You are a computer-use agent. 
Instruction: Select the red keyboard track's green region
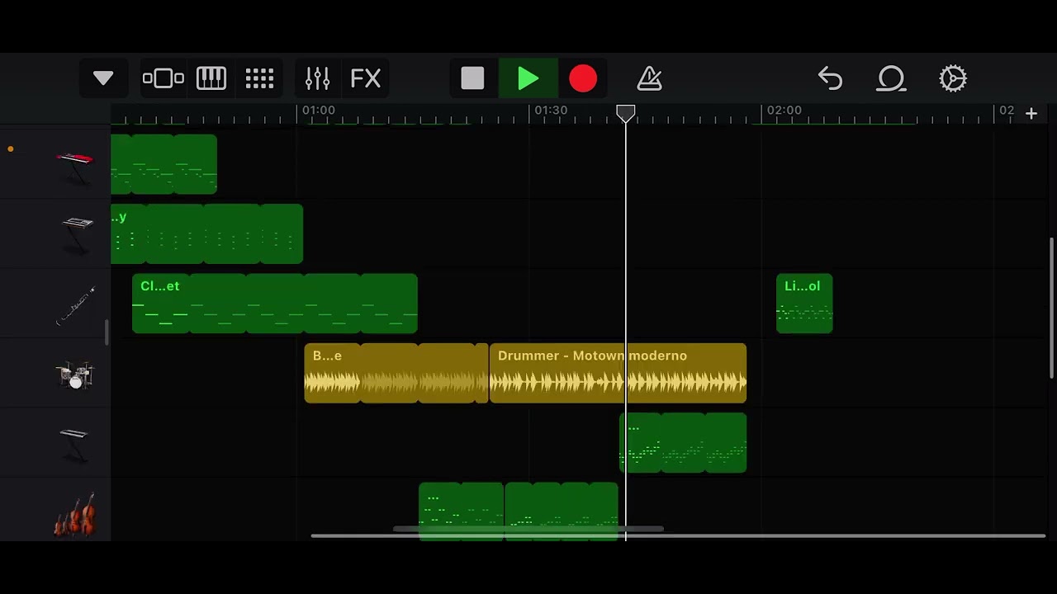point(164,164)
